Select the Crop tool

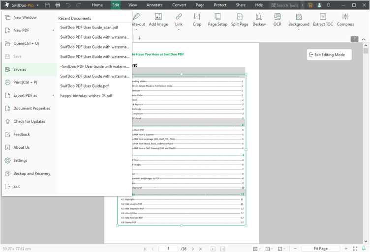197,20
